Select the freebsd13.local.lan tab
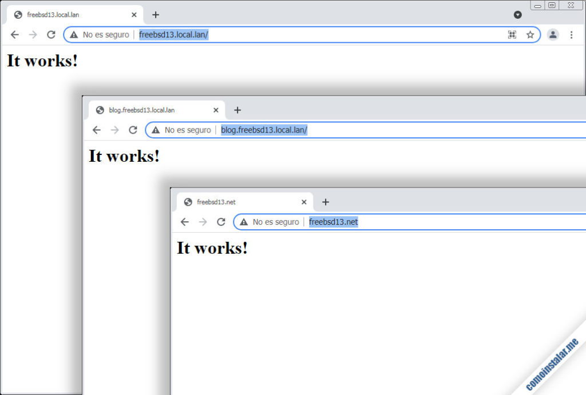This screenshot has width=586, height=395. 69,15
